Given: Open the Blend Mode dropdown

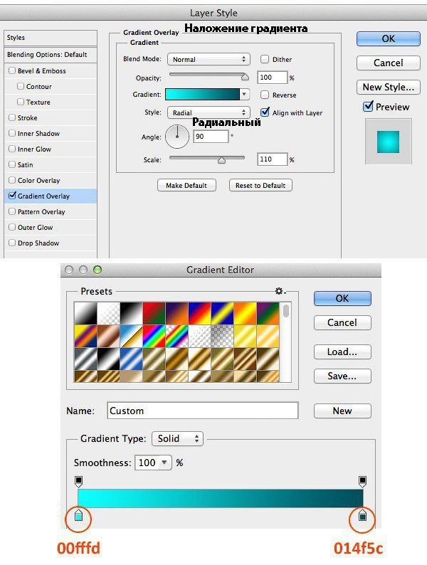Looking at the screenshot, I should 209,59.
